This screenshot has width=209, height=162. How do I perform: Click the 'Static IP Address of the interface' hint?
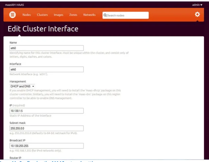tap(30, 115)
